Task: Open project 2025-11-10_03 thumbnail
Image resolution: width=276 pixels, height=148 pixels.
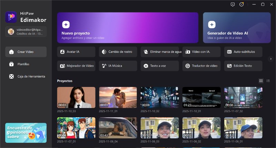Action: coord(76,97)
